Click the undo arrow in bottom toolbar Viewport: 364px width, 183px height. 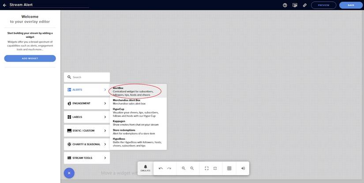pyautogui.click(x=161, y=168)
